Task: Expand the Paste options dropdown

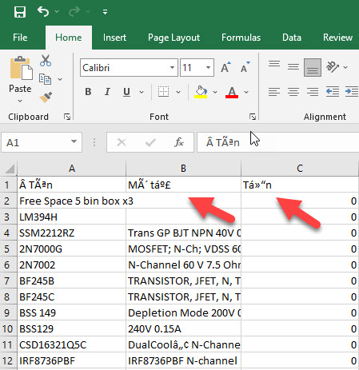Action: pos(20,101)
